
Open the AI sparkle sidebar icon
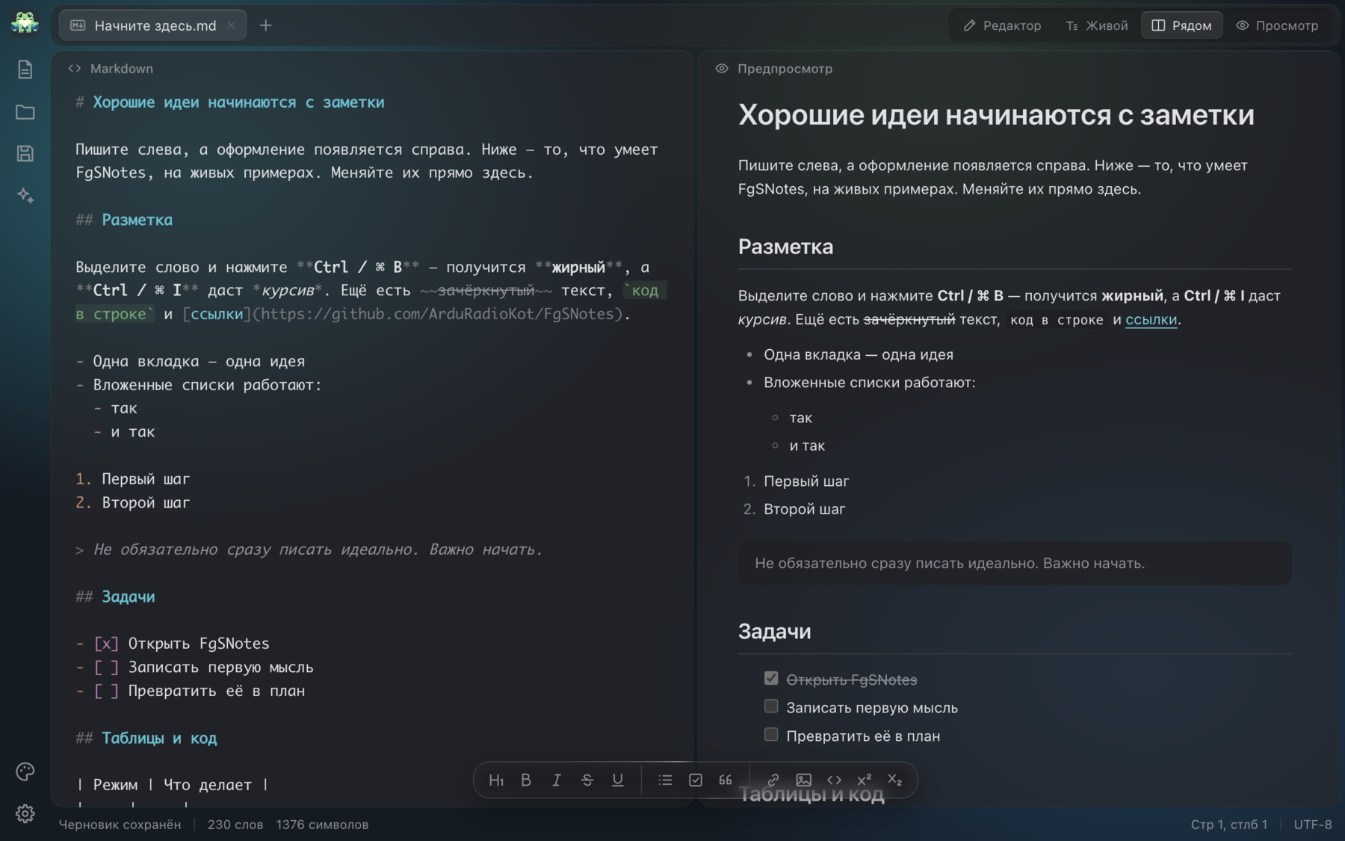[25, 195]
